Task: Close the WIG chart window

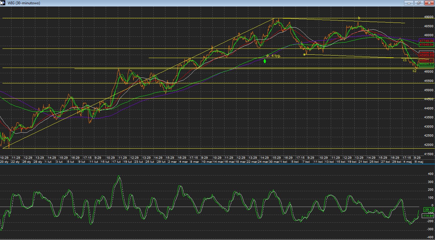Action: 429,3
